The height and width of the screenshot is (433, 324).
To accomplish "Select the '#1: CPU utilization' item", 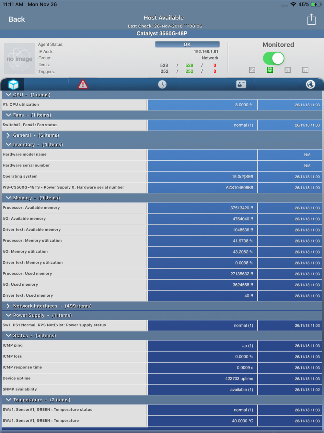I will pos(162,105).
